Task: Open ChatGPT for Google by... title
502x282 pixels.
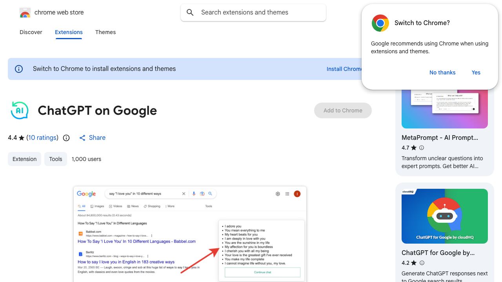Action: click(438, 253)
